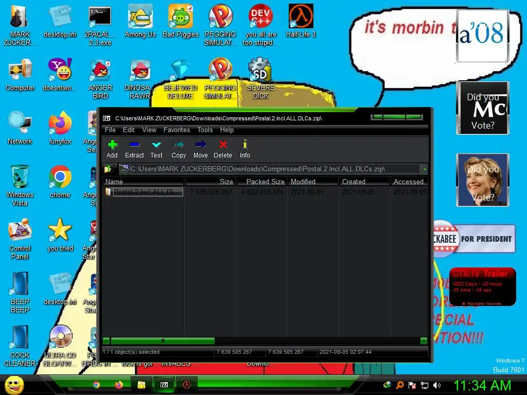
Task: Open the Dev C++ 'you all are too stupid' icon
Action: 260,25
